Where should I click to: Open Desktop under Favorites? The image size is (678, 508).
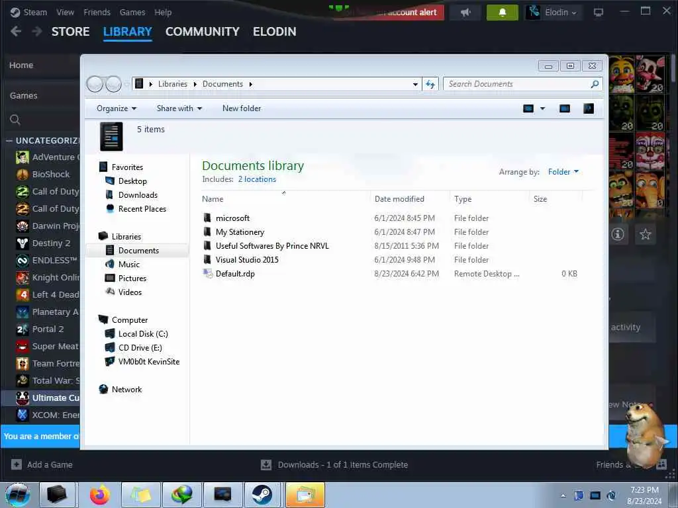point(132,181)
